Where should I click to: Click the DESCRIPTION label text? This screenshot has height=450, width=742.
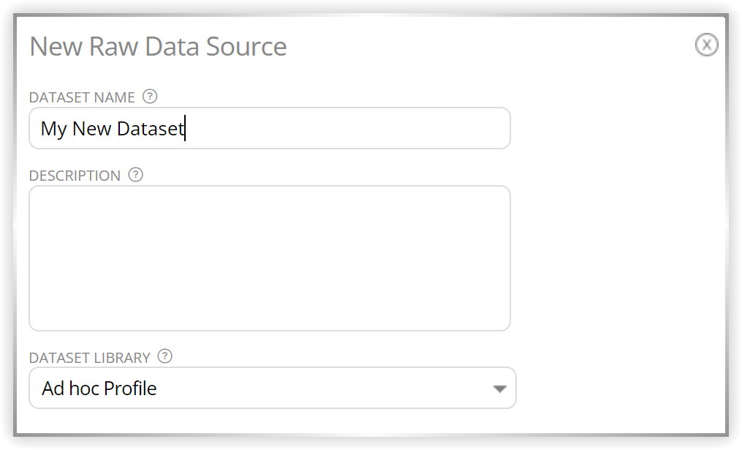75,176
